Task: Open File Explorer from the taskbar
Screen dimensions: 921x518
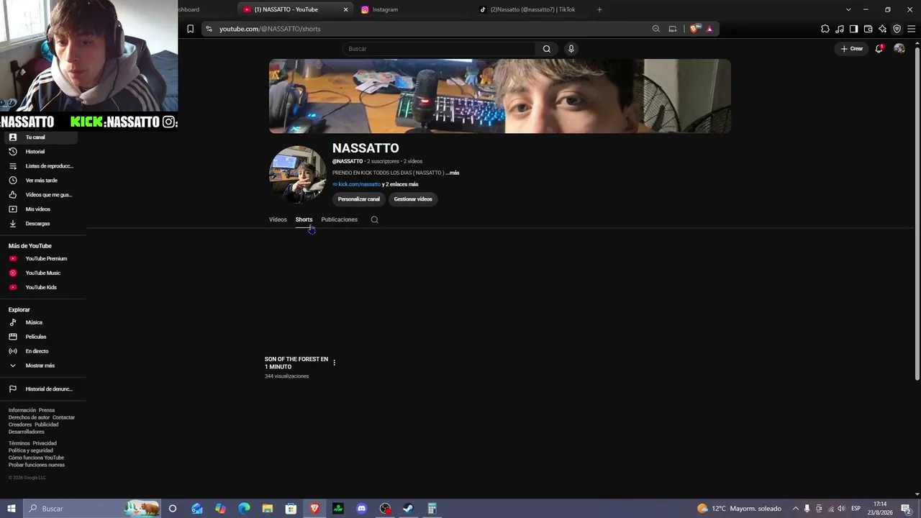Action: coord(267,509)
